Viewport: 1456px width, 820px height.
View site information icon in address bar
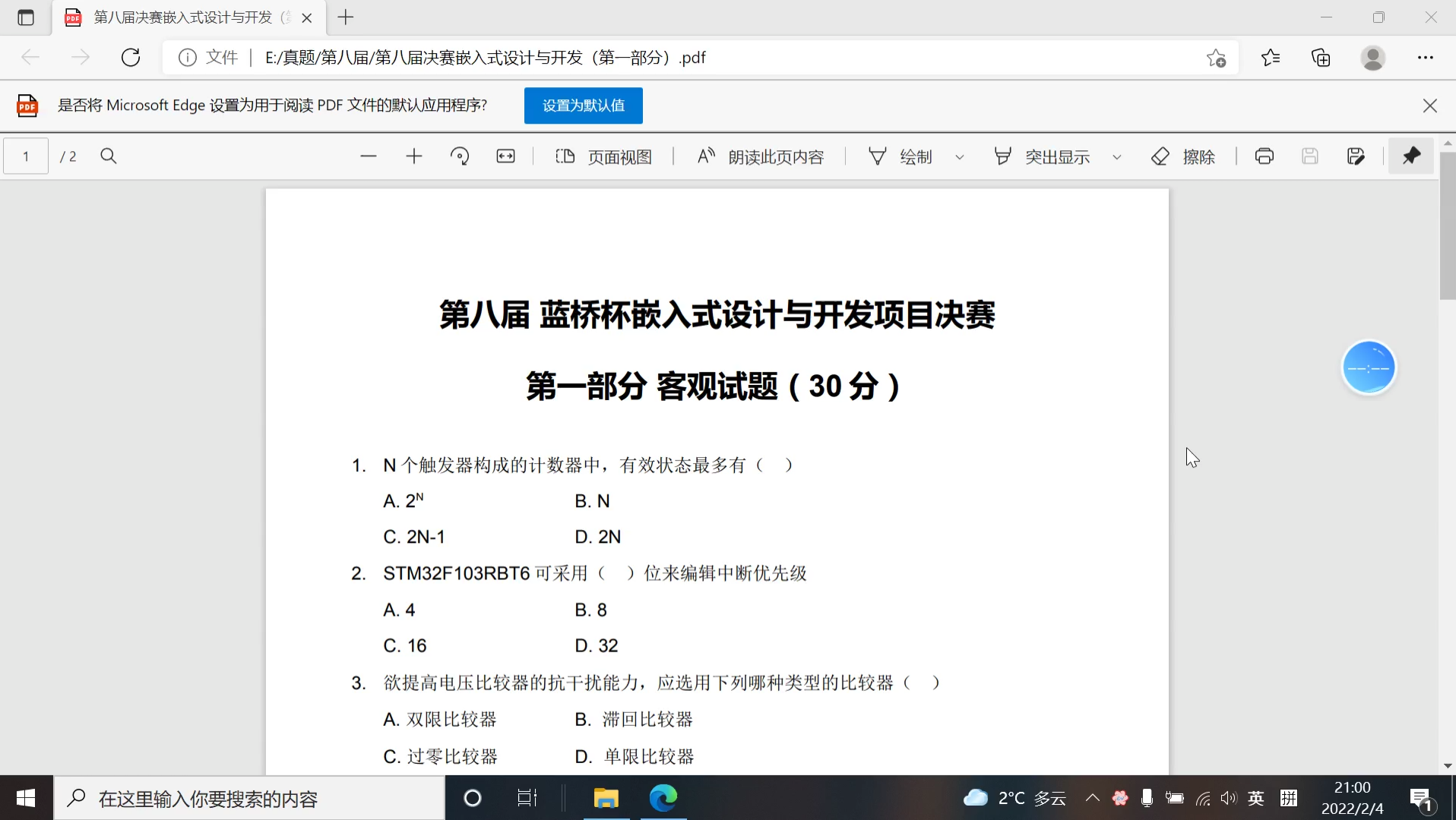tap(187, 57)
